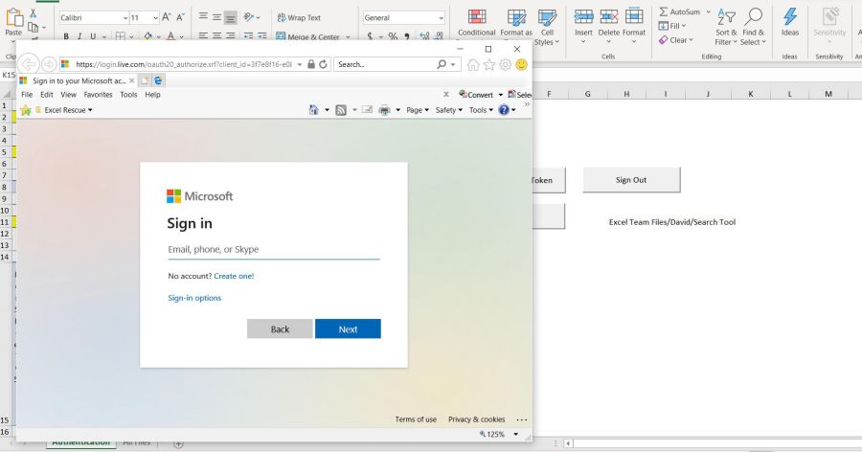The height and width of the screenshot is (452, 862).
Task: Click the printer icon in command bar
Action: (x=384, y=110)
